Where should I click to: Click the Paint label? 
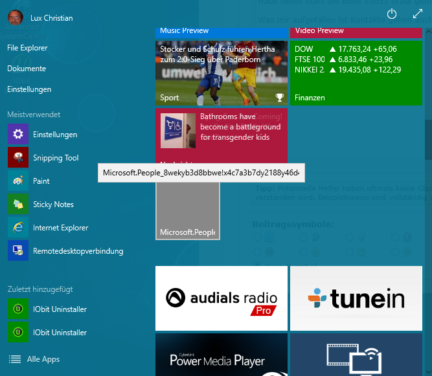(x=41, y=181)
